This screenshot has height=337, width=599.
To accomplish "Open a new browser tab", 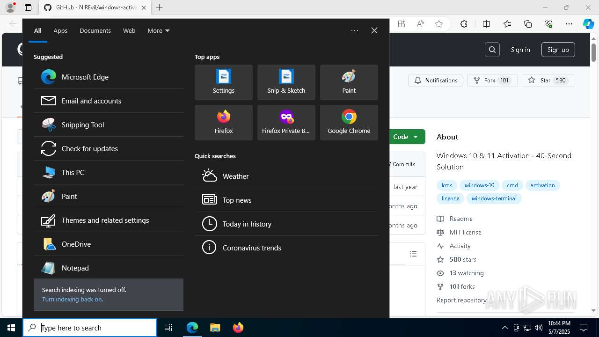I will coord(160,7).
